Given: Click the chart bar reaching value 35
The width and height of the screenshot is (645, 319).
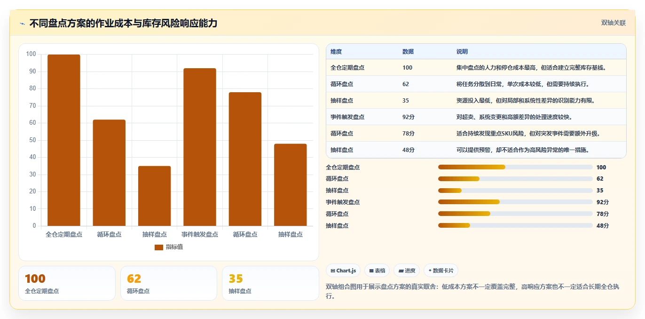Looking at the screenshot, I should 155,196.
